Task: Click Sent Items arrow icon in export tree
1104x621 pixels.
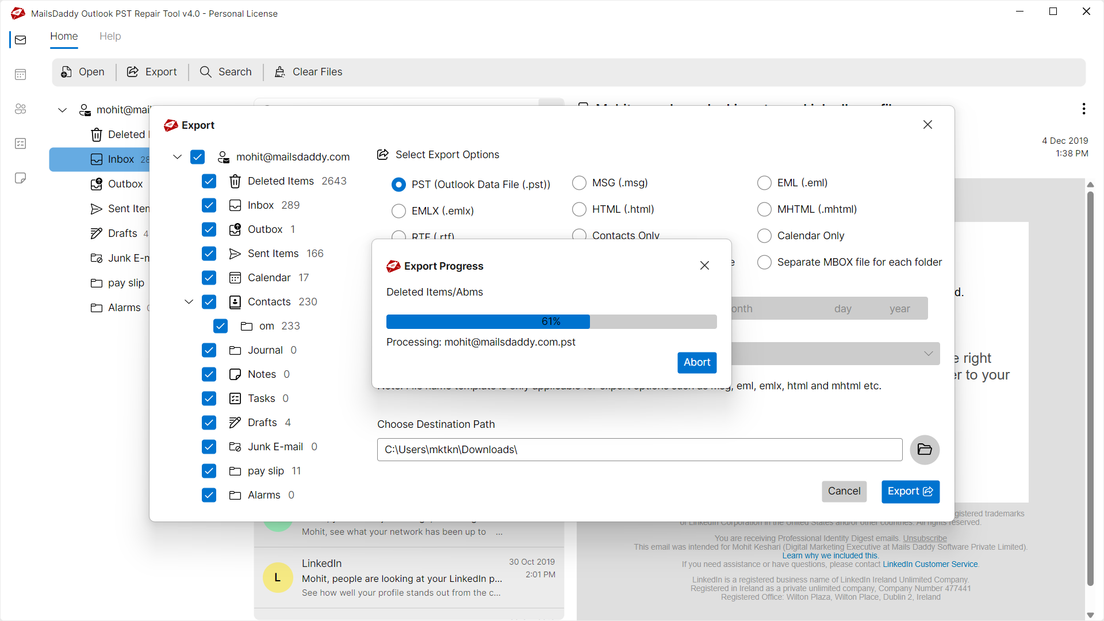Action: [235, 254]
